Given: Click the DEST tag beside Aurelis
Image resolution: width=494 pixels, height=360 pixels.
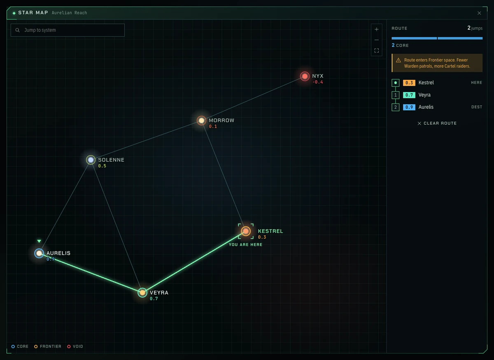Looking at the screenshot, I should (477, 107).
